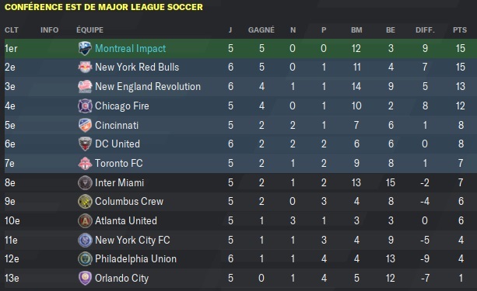Open the Philadelphia Union team page
The height and width of the screenshot is (291, 477).
pos(135,259)
